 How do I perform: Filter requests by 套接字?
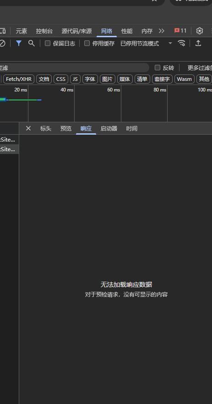point(162,79)
